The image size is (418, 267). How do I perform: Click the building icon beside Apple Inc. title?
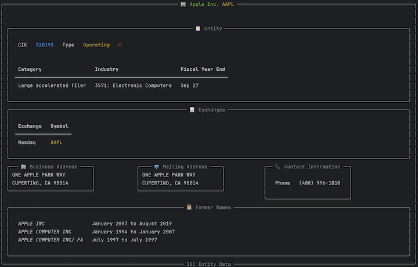(x=183, y=4)
